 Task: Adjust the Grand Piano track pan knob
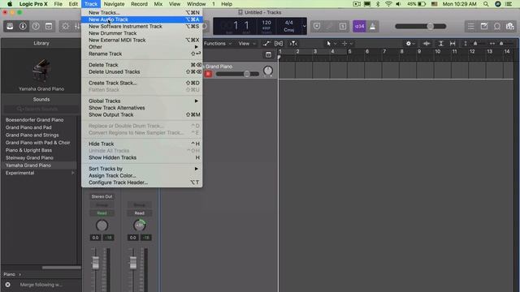tap(268, 71)
